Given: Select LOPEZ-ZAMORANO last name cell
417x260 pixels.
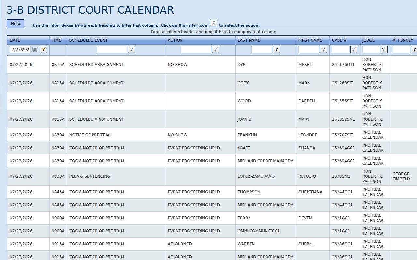Looking at the screenshot, I should tap(266, 176).
